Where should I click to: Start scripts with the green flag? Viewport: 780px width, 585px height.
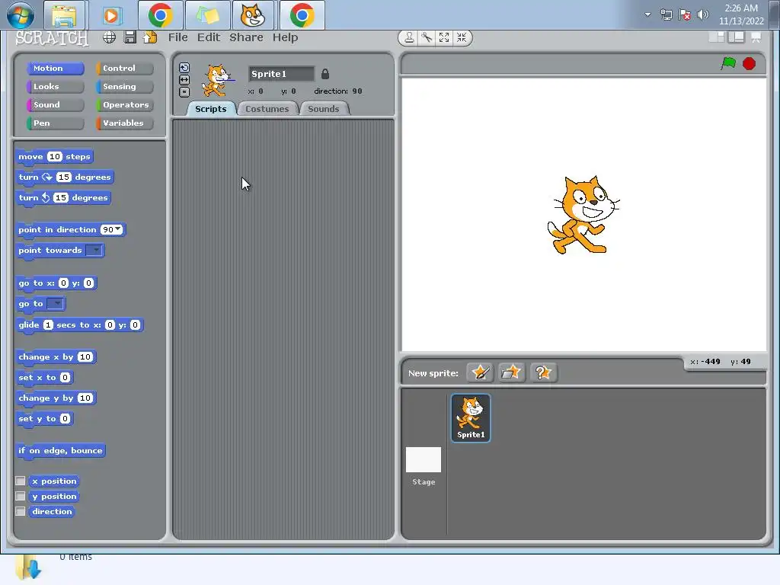point(728,64)
